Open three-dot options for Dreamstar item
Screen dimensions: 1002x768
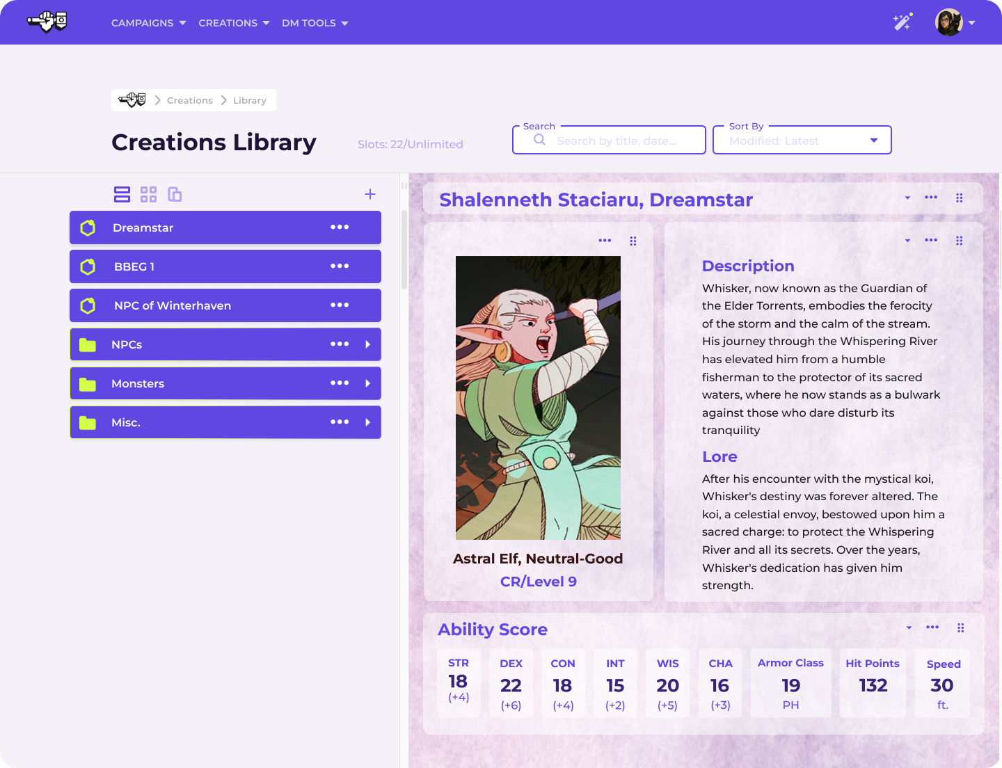(x=340, y=227)
